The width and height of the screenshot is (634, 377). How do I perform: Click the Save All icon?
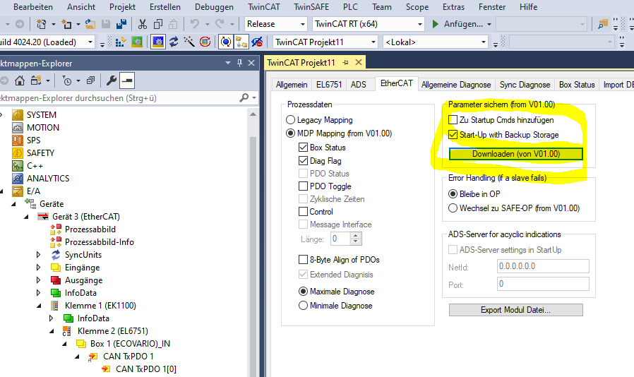[x=121, y=24]
